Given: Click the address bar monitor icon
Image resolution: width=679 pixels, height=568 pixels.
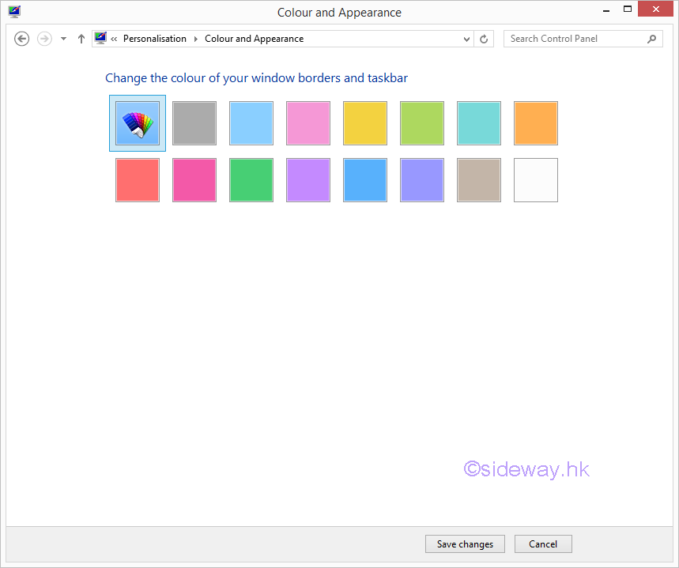Looking at the screenshot, I should pyautogui.click(x=100, y=38).
